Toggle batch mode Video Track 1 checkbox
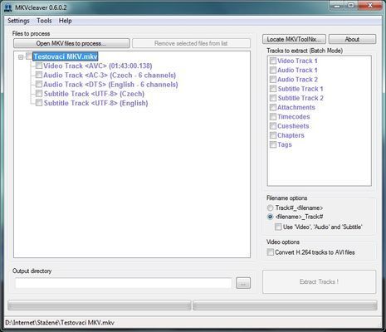 click(x=273, y=61)
